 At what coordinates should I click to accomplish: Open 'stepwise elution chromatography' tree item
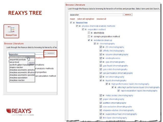[119, 110]
